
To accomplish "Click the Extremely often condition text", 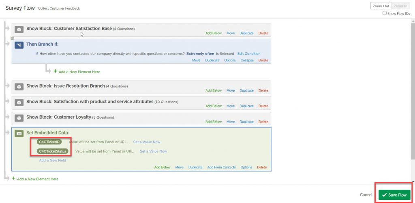I will [200, 54].
